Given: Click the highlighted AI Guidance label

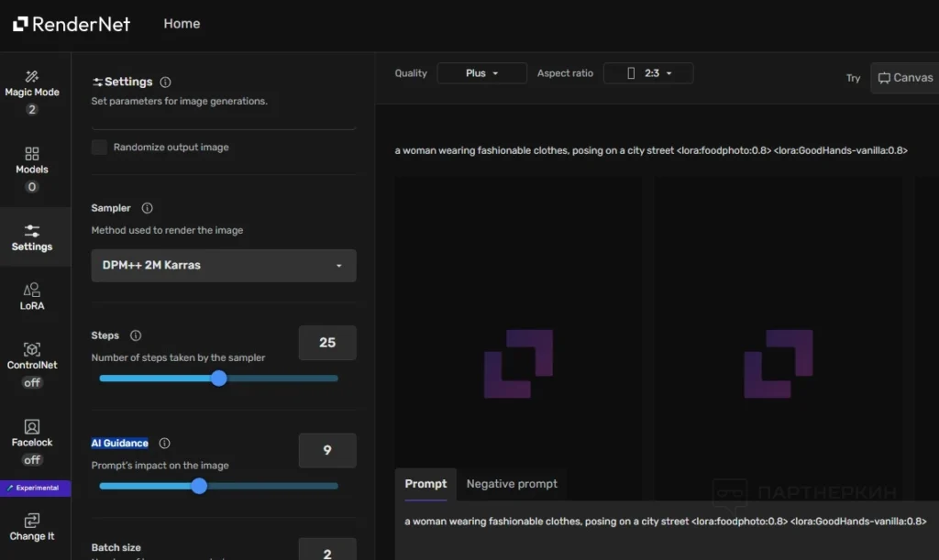Looking at the screenshot, I should point(120,444).
